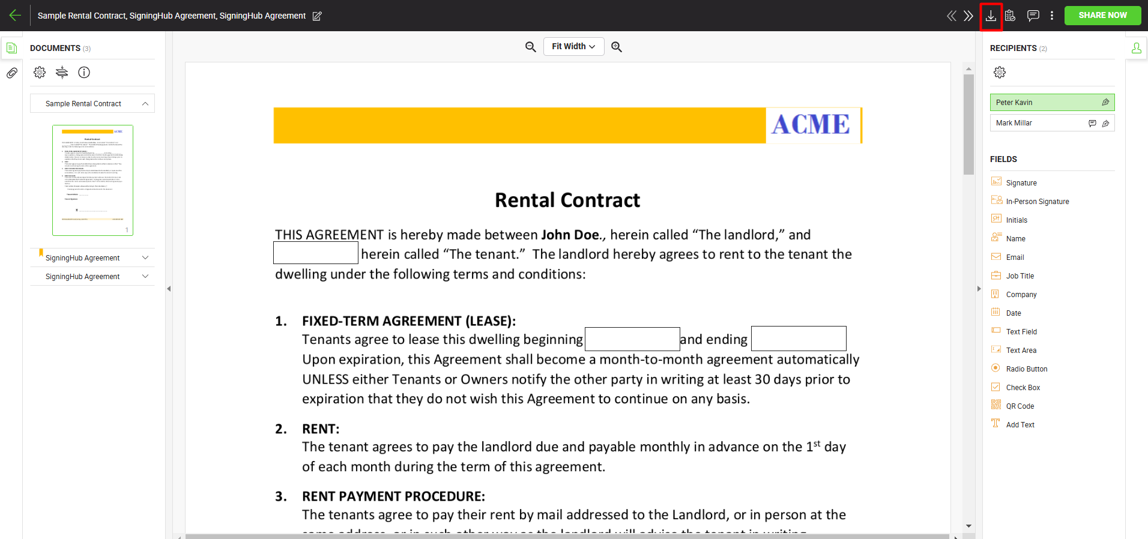Image resolution: width=1148 pixels, height=539 pixels.
Task: Open the documents panel tab icon
Action: click(x=11, y=48)
